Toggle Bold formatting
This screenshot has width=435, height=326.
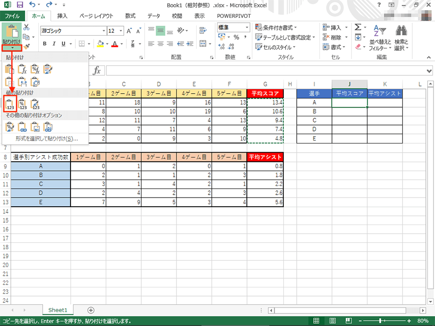click(44, 44)
